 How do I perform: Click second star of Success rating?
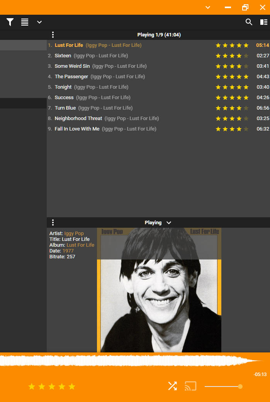[225, 98]
